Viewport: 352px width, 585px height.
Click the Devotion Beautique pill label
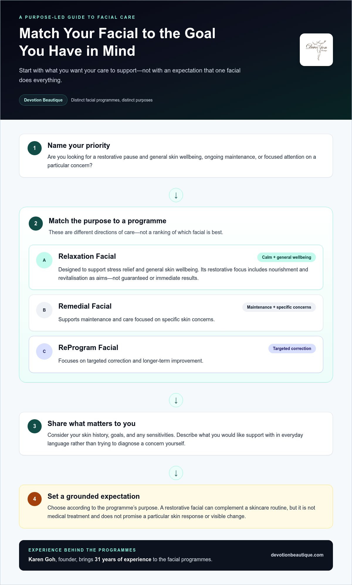click(x=43, y=100)
